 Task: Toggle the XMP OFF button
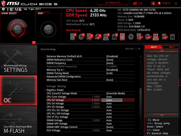click(48, 29)
